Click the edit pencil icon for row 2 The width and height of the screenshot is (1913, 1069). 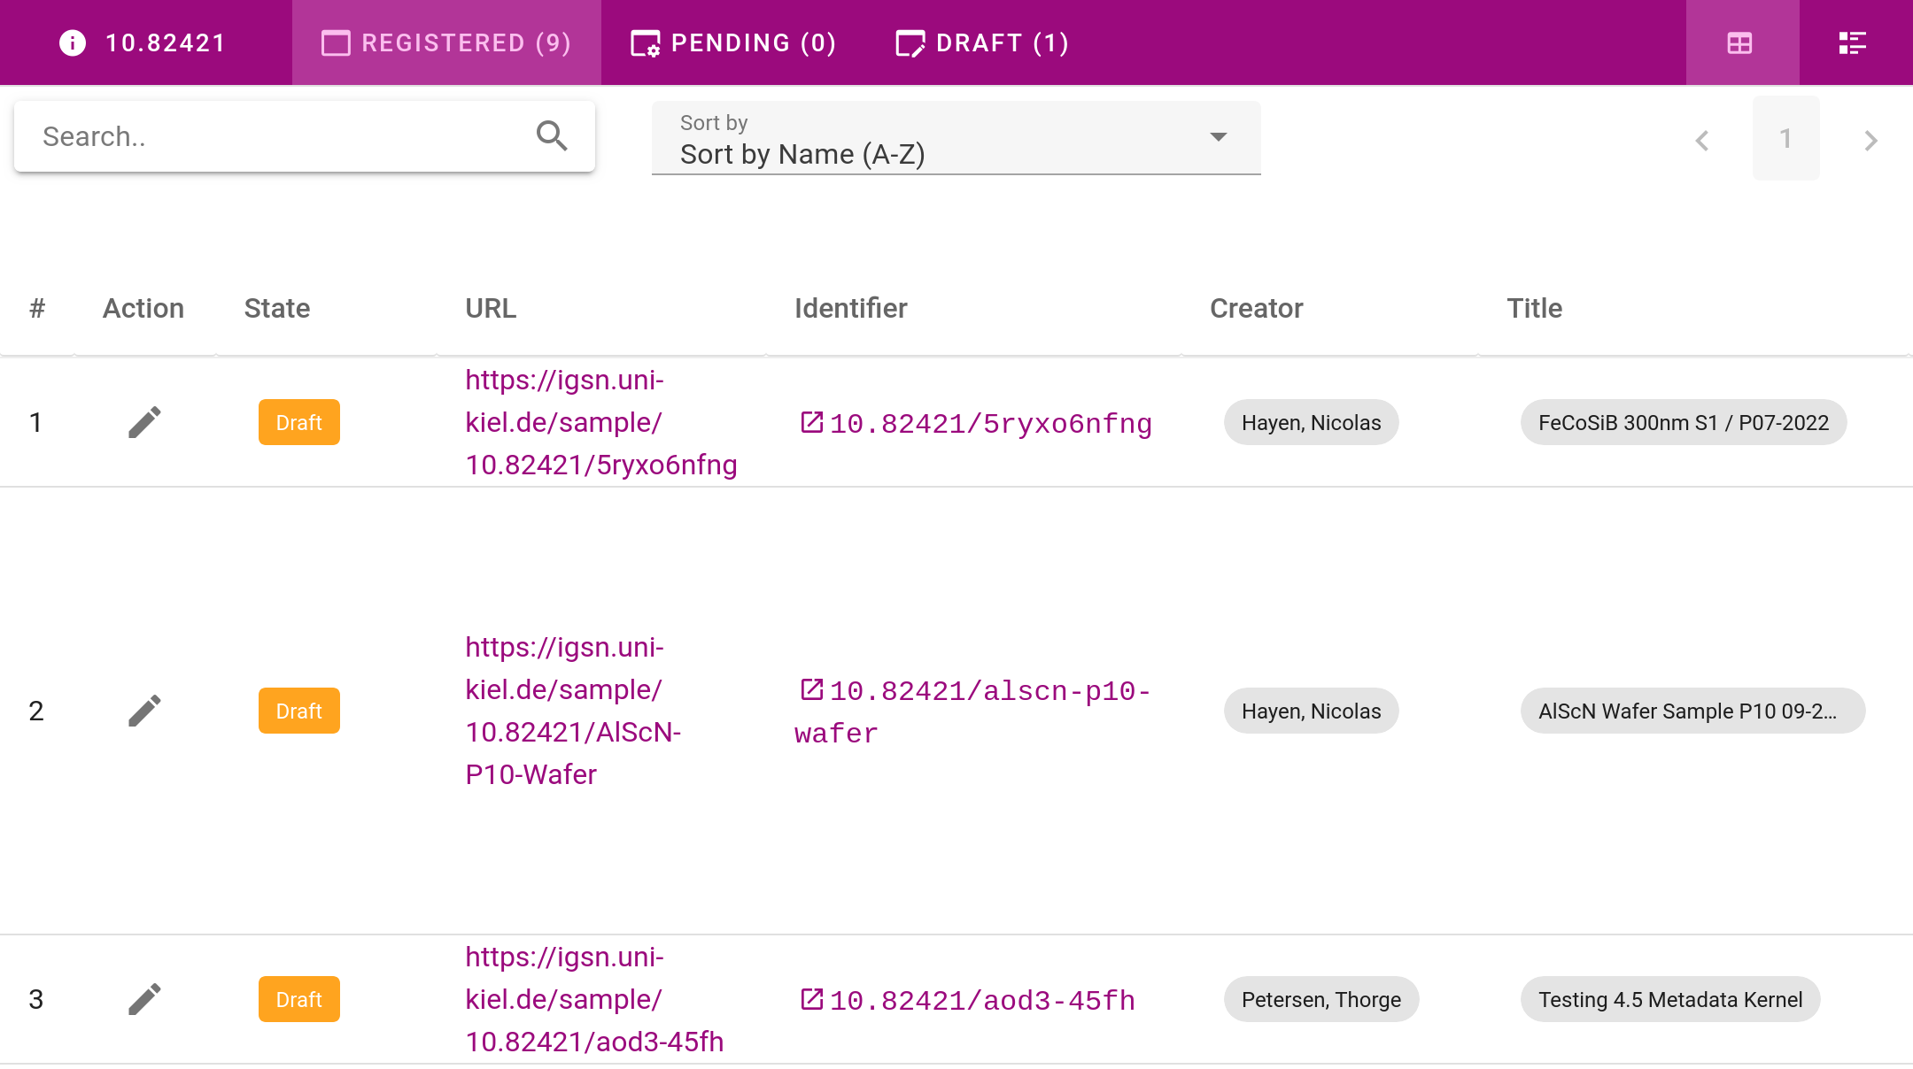tap(144, 711)
